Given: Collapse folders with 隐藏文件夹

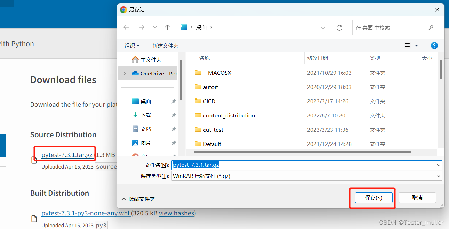Looking at the screenshot, I should (x=138, y=199).
